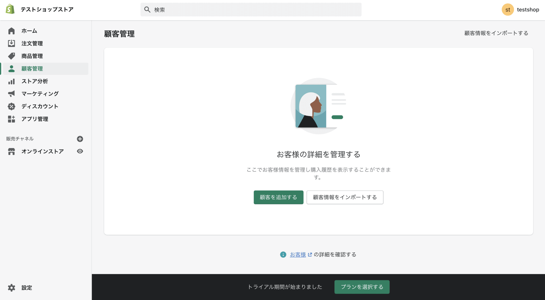Open 商品管理 product tag icon
Viewport: 545px width, 300px height.
(x=11, y=56)
